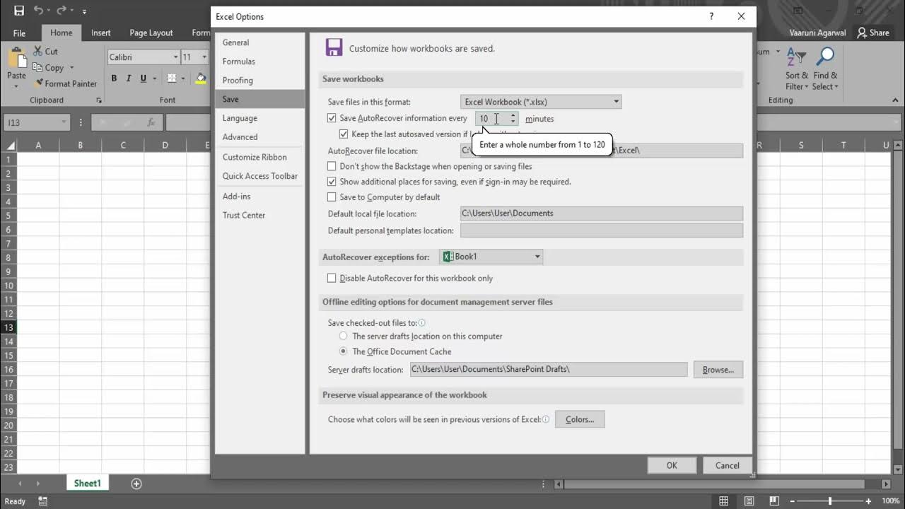Open the File tab
Image resolution: width=905 pixels, height=509 pixels.
click(19, 33)
